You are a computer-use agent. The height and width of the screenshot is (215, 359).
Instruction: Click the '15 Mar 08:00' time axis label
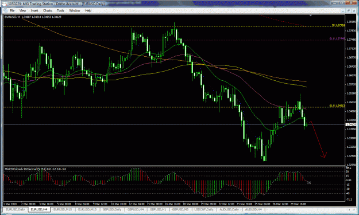pyautogui.click(x=155, y=204)
